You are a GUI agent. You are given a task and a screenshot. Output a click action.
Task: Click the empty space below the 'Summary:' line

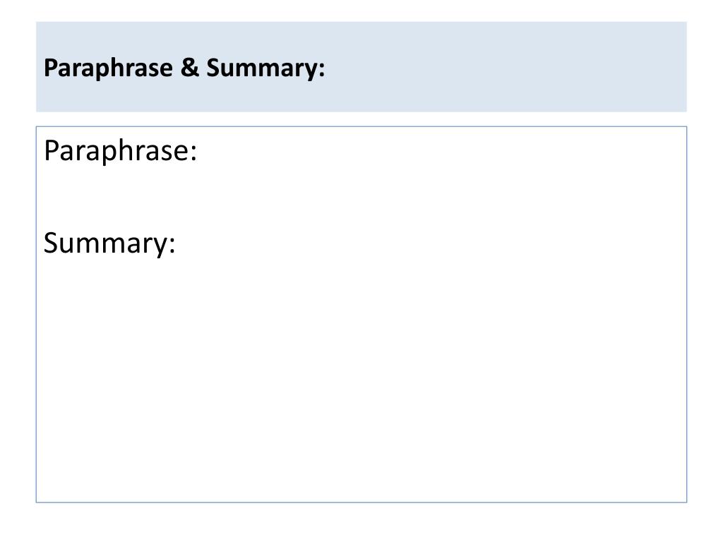click(361, 378)
